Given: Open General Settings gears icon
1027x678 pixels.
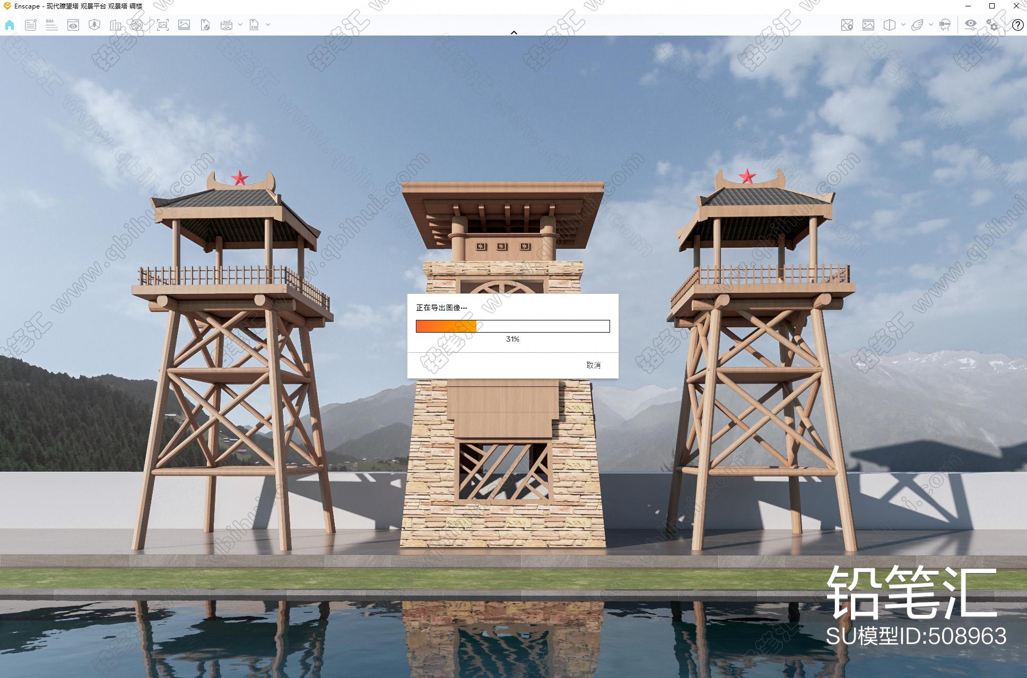Looking at the screenshot, I should (x=992, y=25).
